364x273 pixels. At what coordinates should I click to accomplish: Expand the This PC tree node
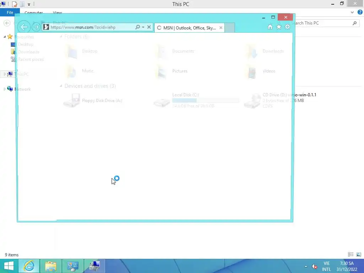point(5,74)
